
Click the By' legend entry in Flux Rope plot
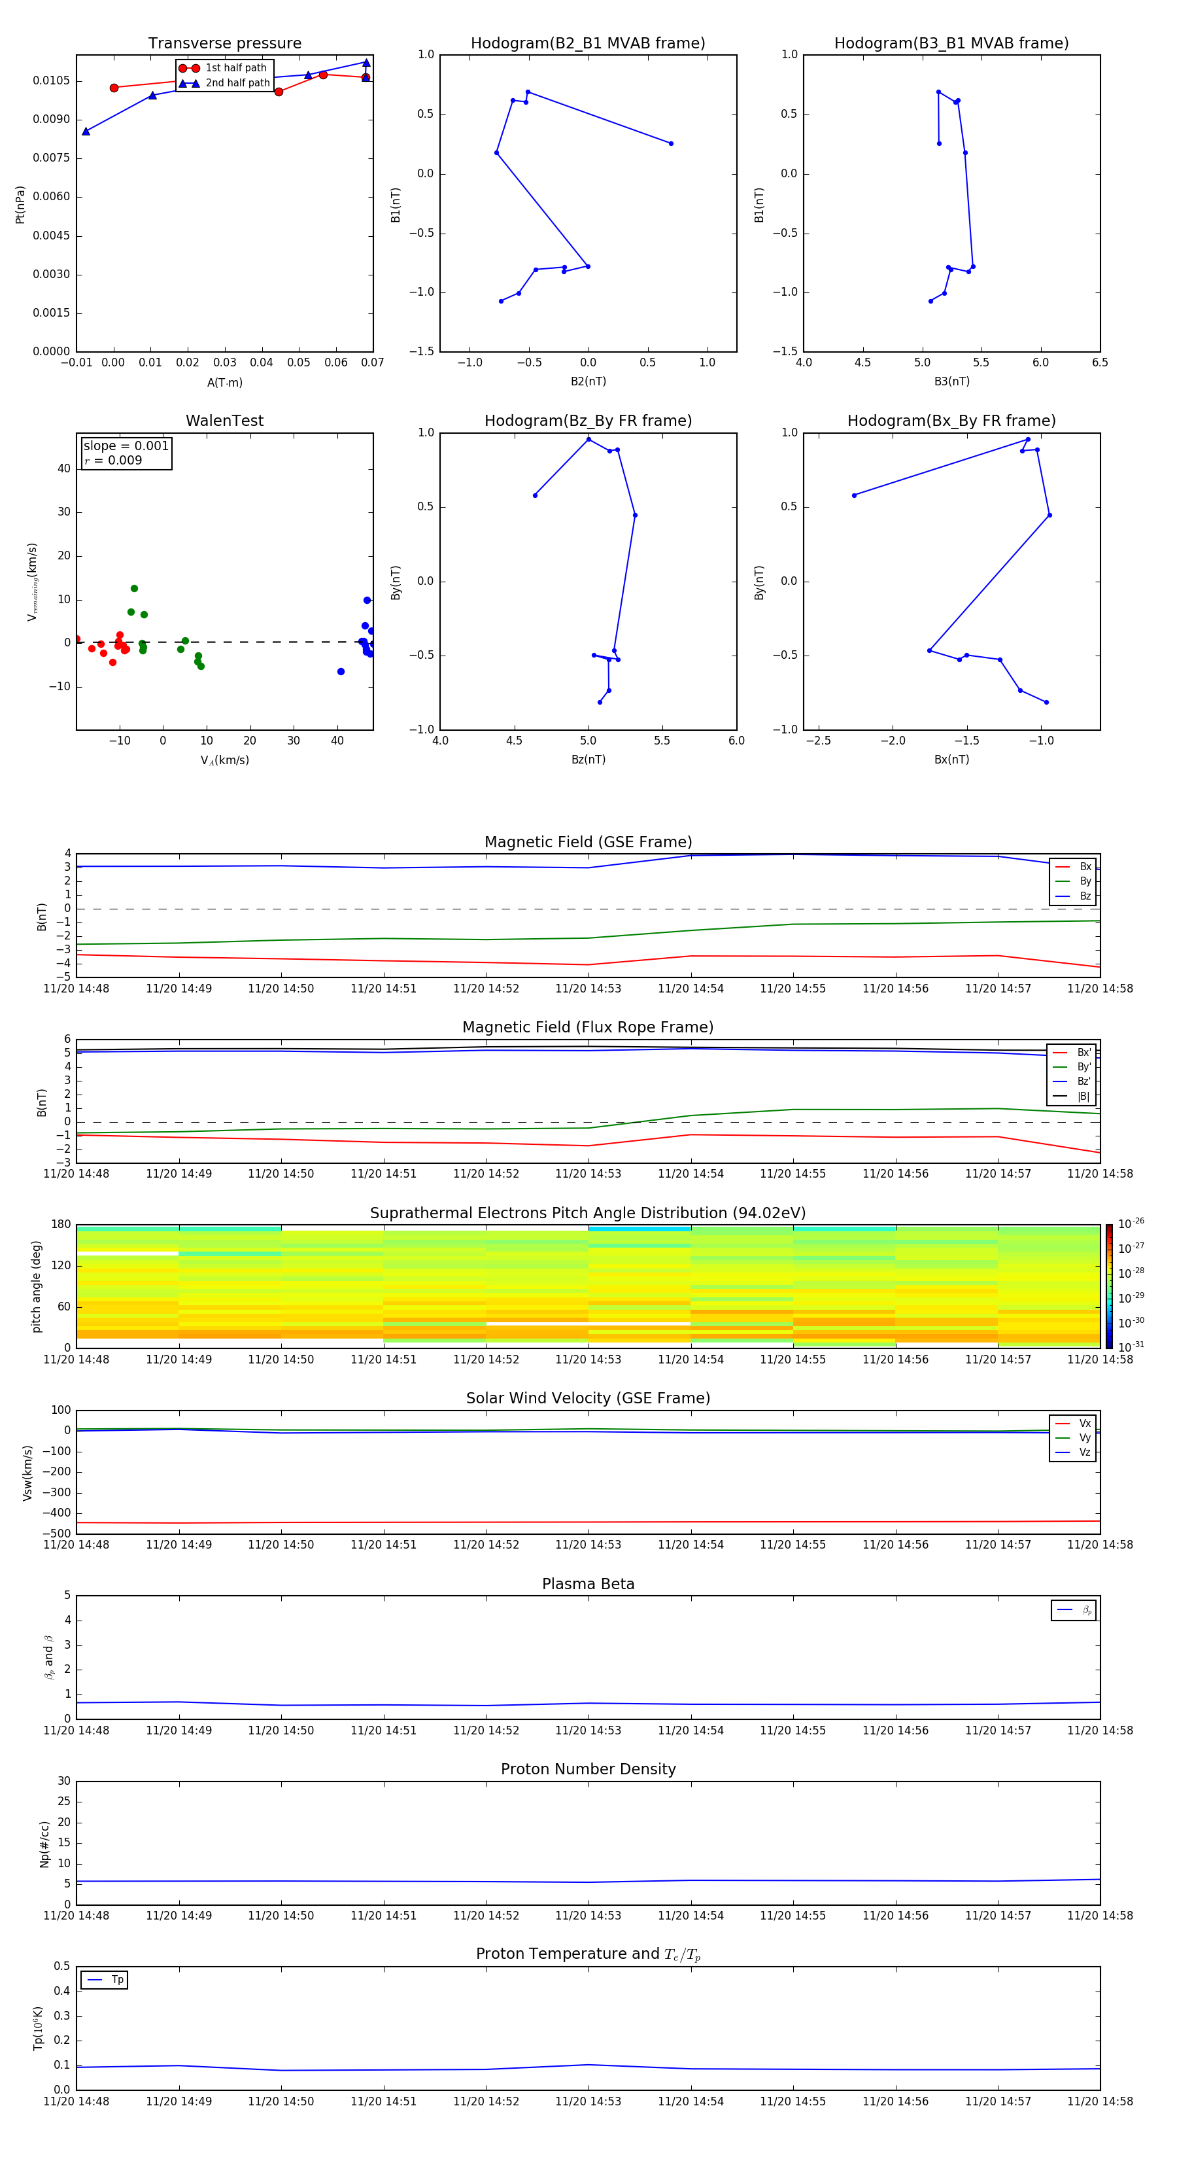point(1072,1067)
